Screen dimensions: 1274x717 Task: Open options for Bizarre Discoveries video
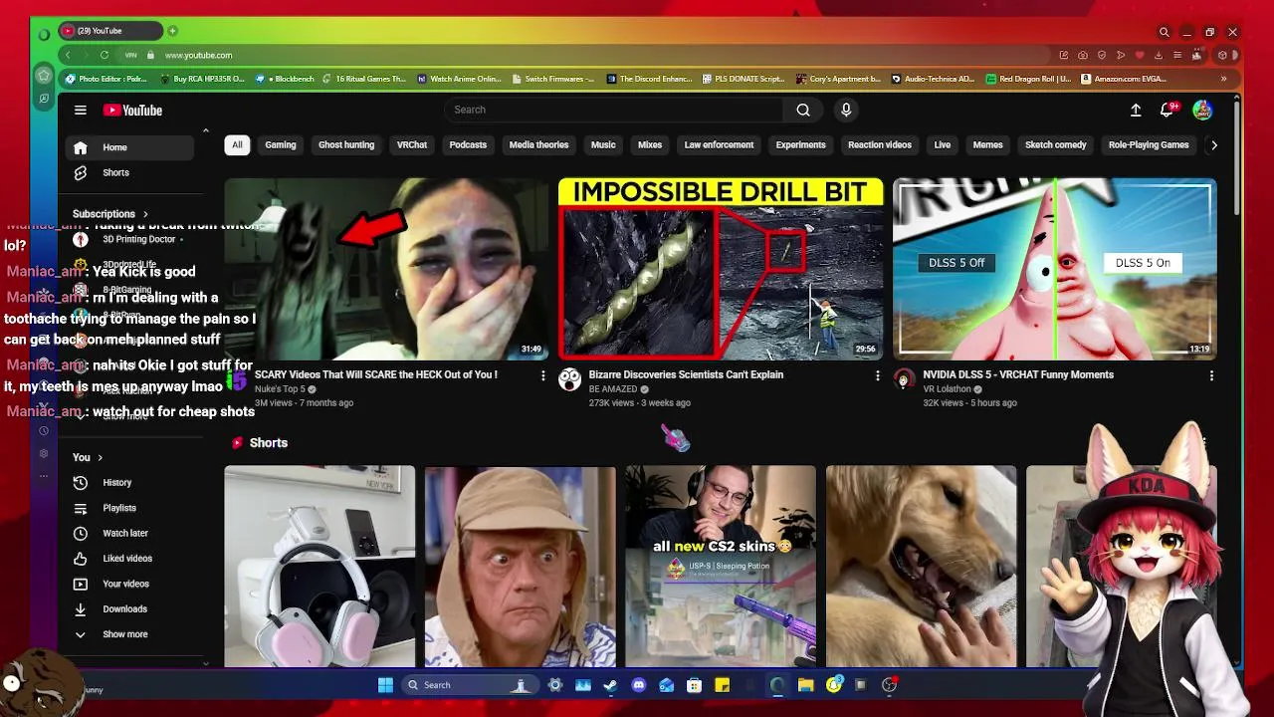pos(877,375)
